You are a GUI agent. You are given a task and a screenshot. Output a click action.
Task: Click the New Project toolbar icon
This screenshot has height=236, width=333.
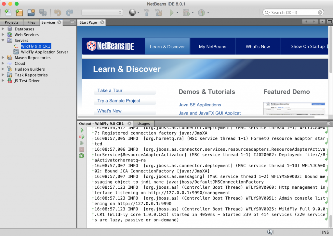coord(19,13)
